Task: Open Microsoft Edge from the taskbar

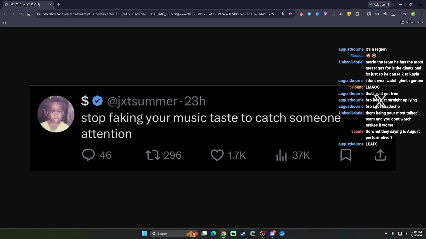Action: (x=214, y=234)
